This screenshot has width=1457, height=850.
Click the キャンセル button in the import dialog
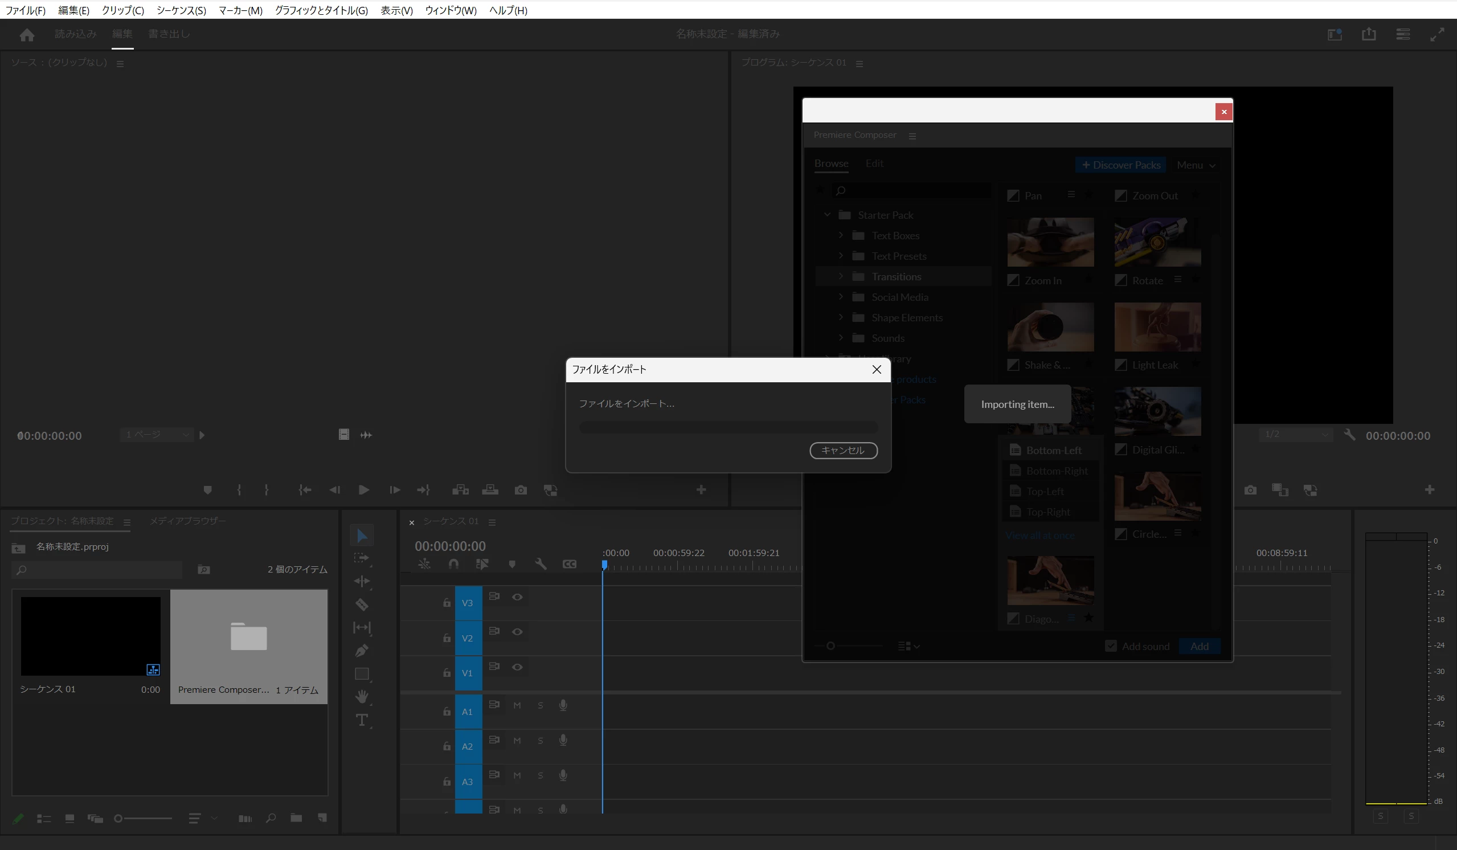[843, 451]
